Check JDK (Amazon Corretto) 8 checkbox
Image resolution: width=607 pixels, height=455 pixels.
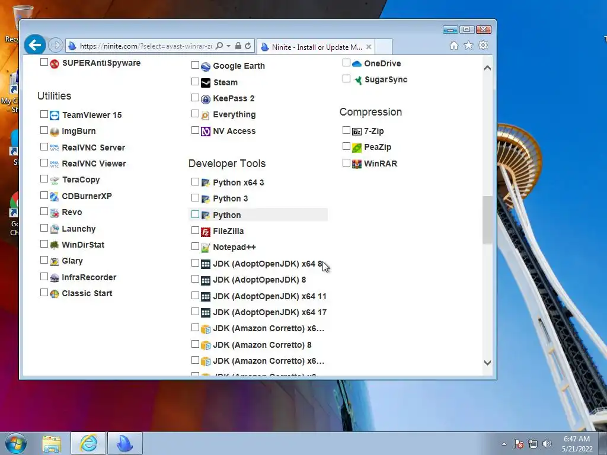195,344
